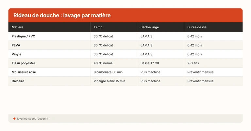Select the 'Matière' column header

pos(17,27)
